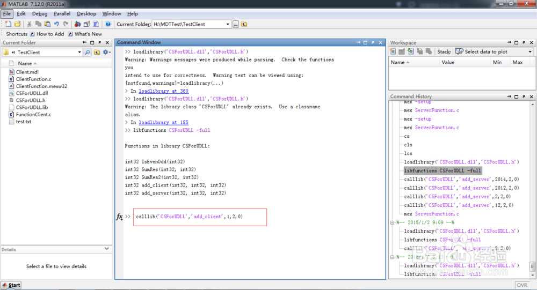The width and height of the screenshot is (537, 290).
Task: Click the Command History scroll up arrow
Action: tap(533, 105)
